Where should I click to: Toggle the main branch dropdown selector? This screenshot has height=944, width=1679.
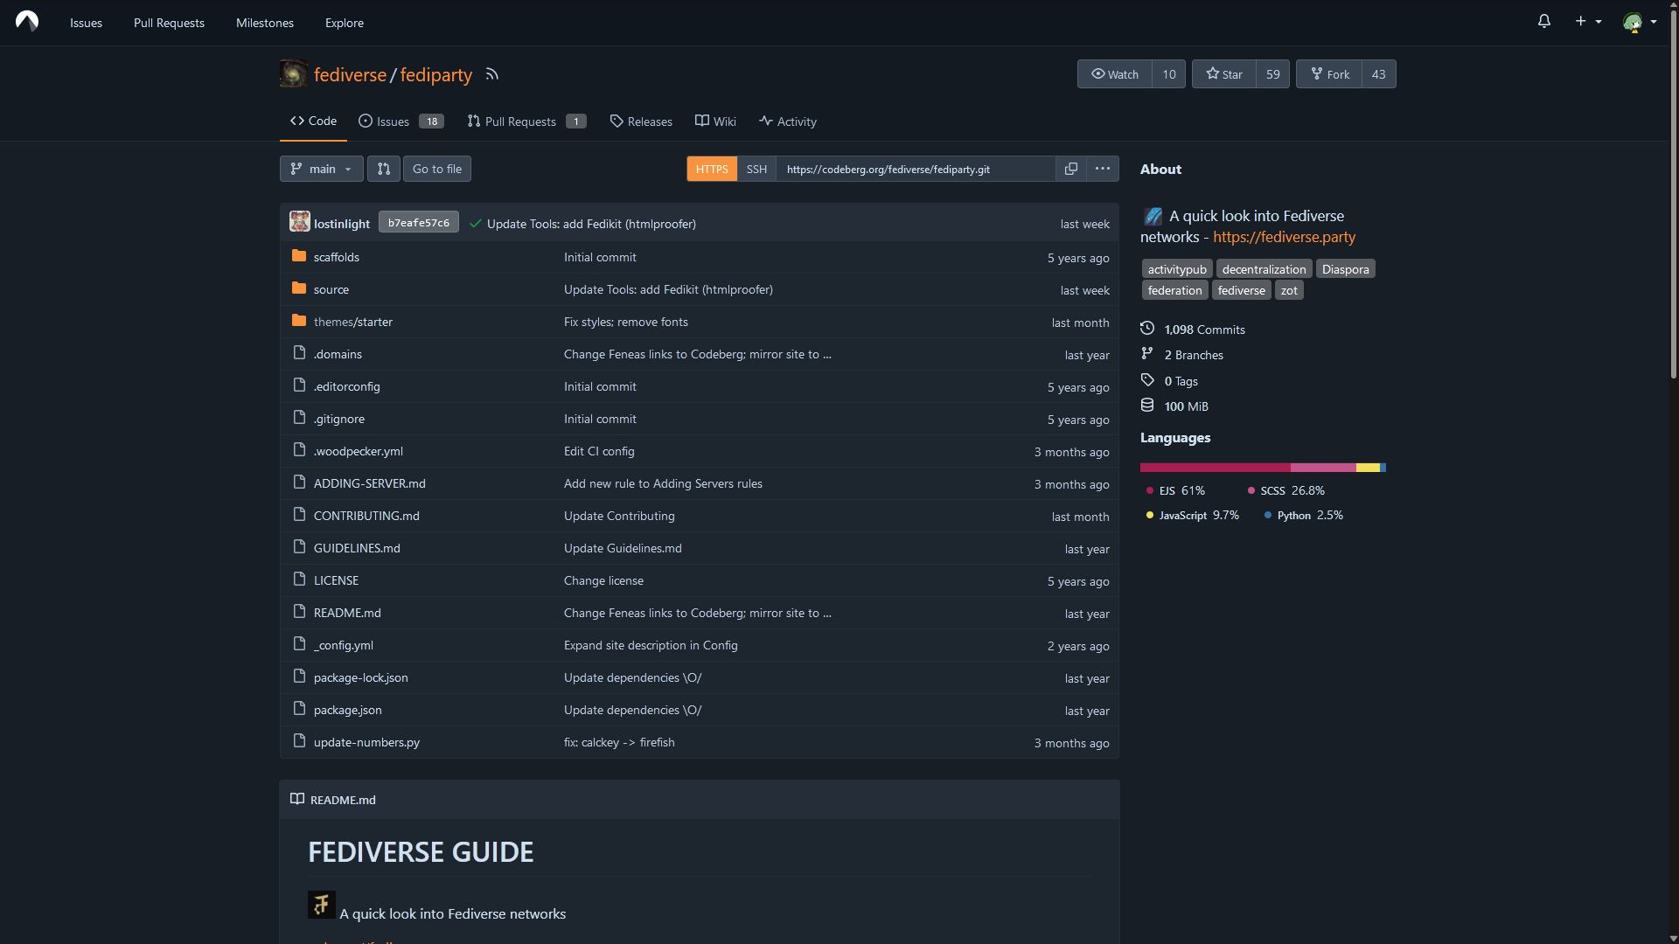pos(321,169)
